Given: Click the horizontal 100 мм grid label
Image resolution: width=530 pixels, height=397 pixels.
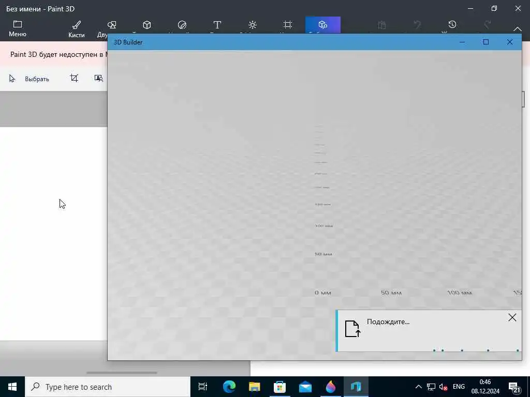Looking at the screenshot, I should click(x=460, y=293).
